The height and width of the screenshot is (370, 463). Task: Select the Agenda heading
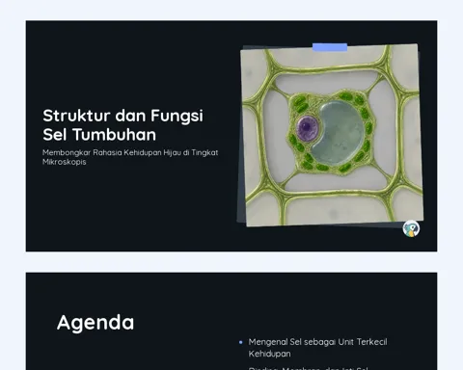tap(95, 323)
